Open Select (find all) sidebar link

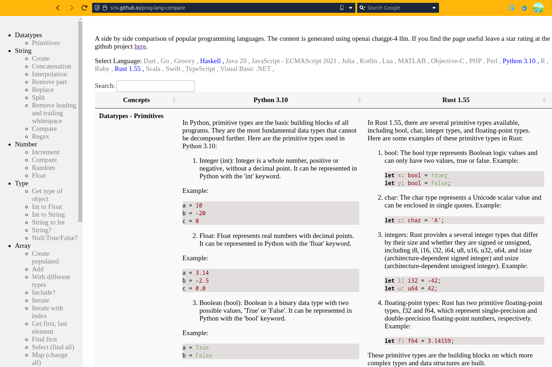pos(53,347)
